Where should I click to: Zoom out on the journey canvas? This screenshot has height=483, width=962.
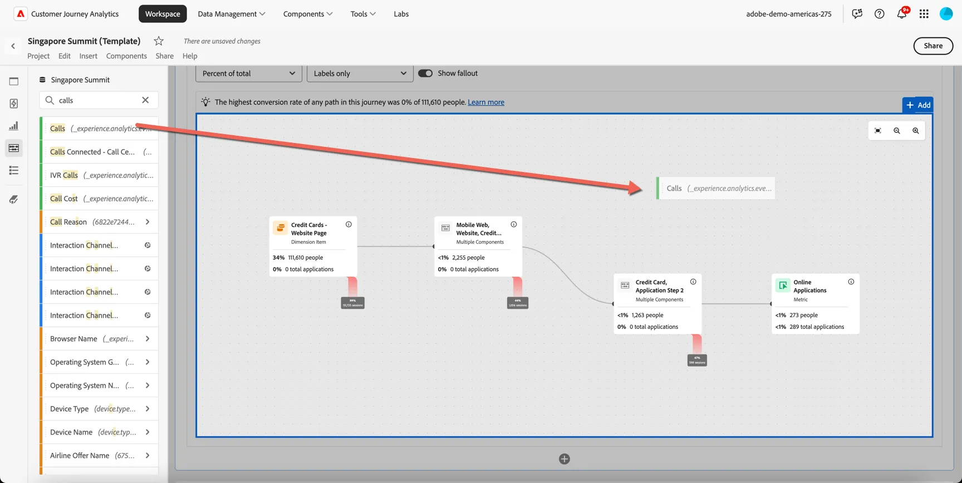click(x=897, y=131)
